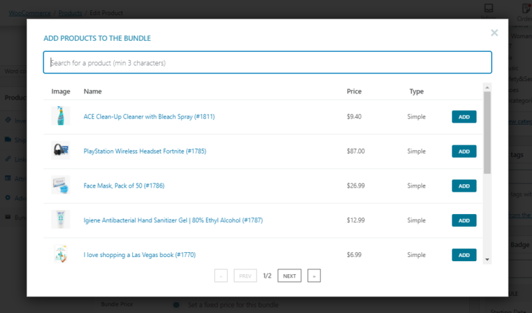Image resolution: width=532 pixels, height=313 pixels.
Task: Focus the product search field
Action: [x=267, y=62]
